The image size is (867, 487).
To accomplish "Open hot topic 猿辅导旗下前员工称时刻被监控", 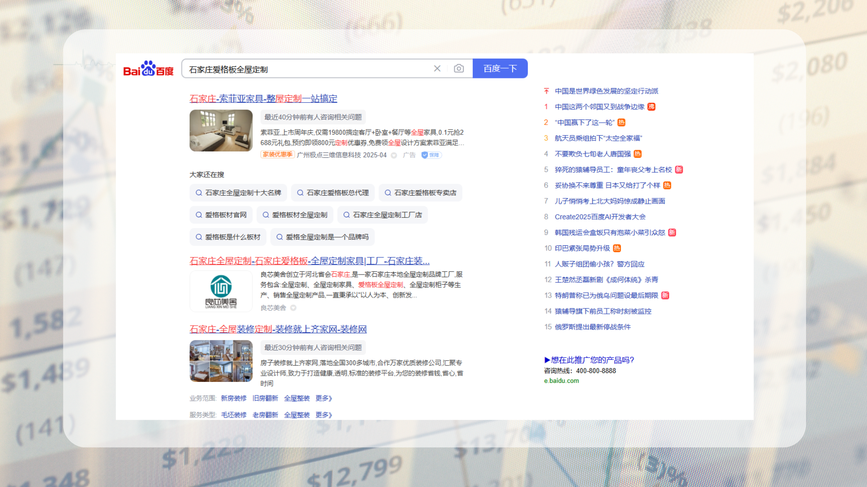I will (603, 311).
